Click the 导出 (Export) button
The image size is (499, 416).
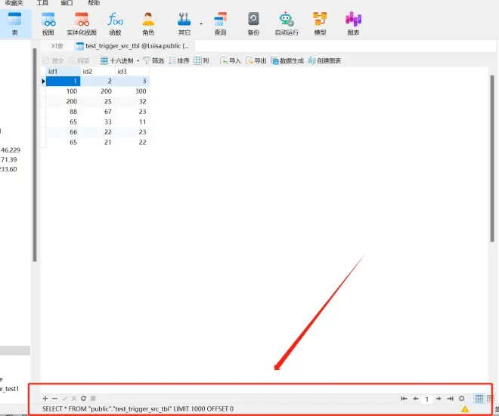coord(256,60)
